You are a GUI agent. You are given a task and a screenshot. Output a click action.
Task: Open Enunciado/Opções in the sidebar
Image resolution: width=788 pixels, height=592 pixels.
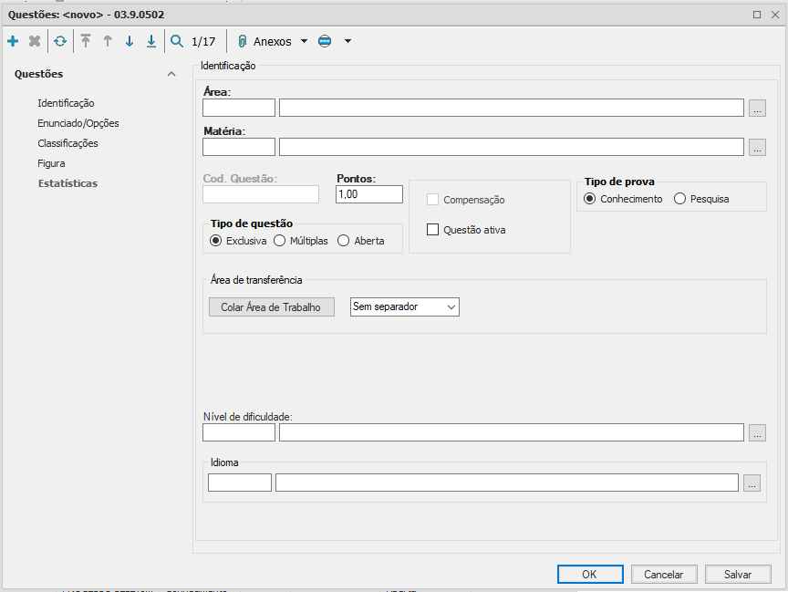click(x=78, y=123)
